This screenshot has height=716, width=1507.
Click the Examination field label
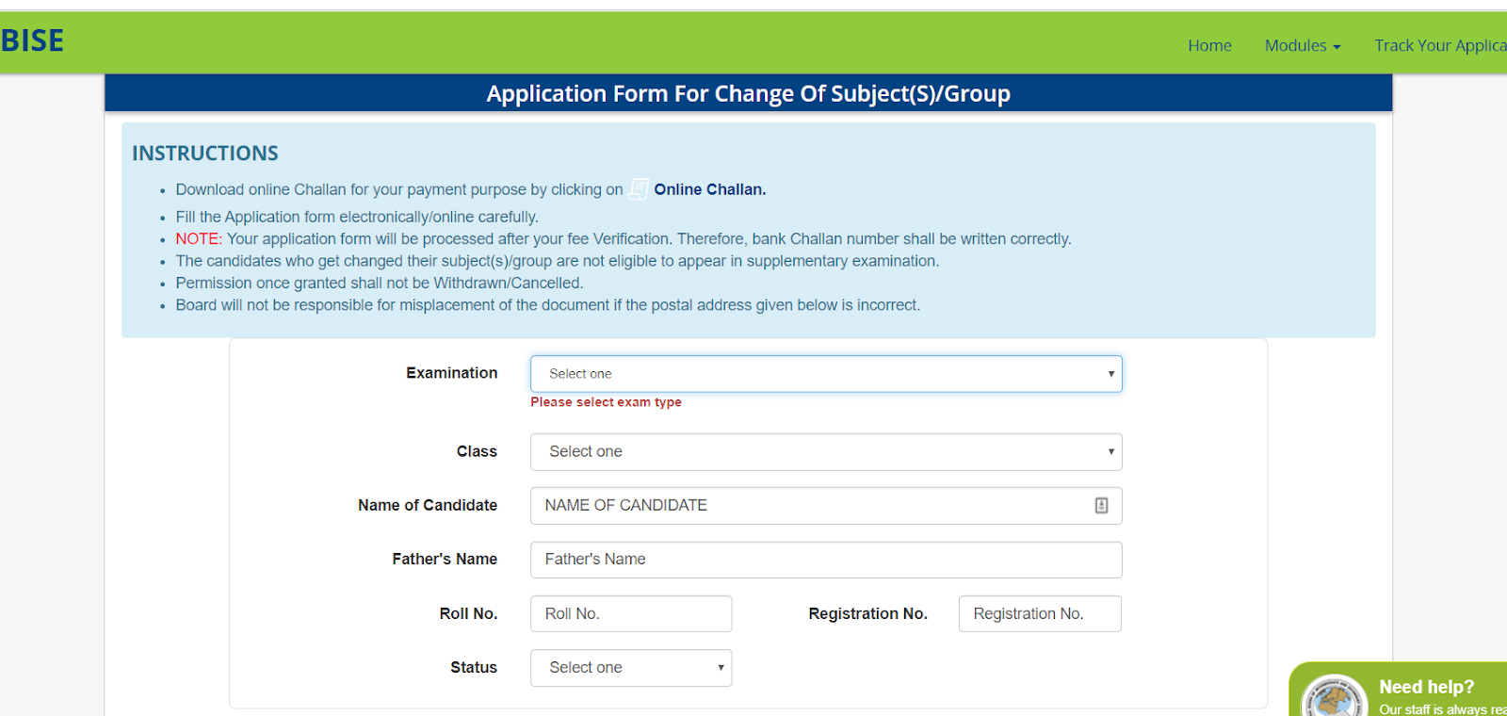click(x=451, y=373)
